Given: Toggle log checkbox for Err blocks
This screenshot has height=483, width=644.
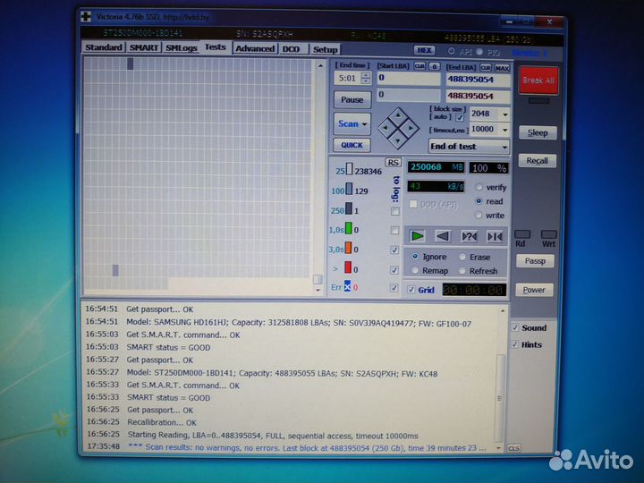Looking at the screenshot, I should (x=394, y=288).
